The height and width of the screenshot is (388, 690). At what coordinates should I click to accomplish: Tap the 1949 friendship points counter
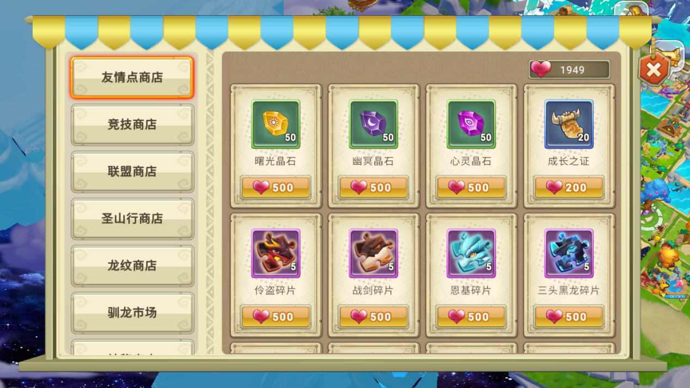click(569, 70)
